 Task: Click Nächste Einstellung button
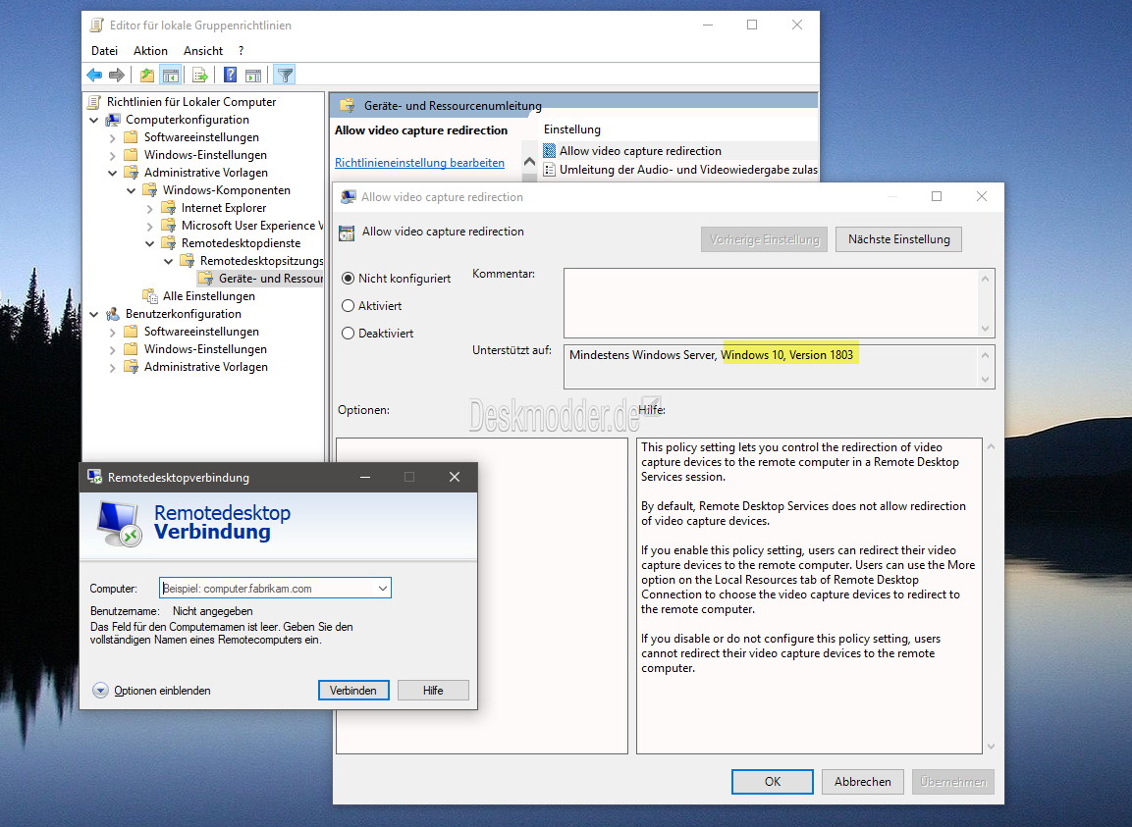tap(898, 239)
